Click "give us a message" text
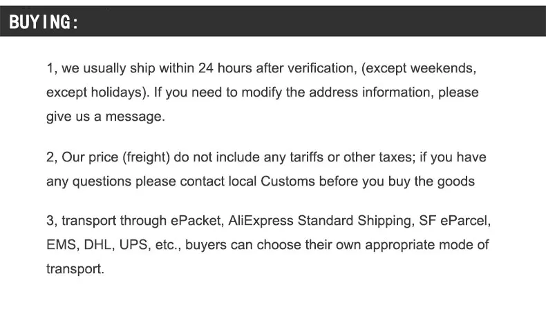This screenshot has width=546, height=325. pos(105,117)
